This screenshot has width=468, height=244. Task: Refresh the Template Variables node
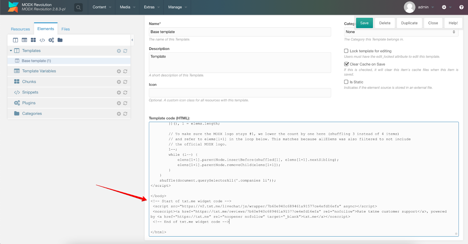point(125,71)
